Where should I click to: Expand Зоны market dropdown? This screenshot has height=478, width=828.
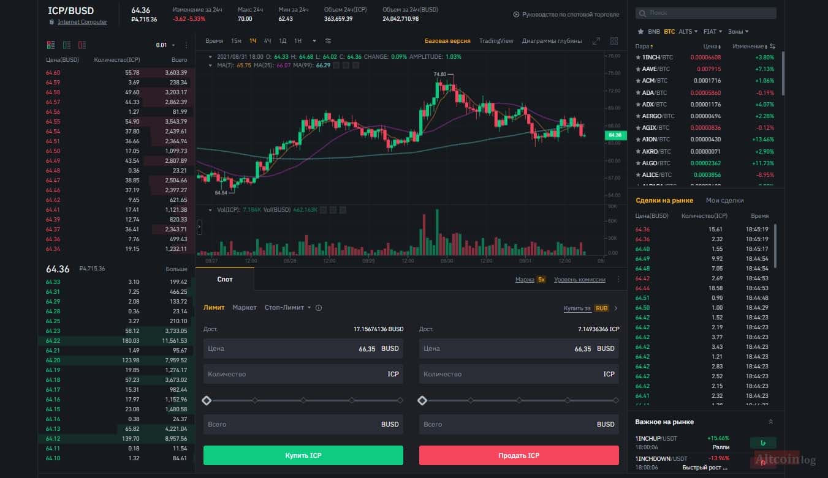pos(739,31)
